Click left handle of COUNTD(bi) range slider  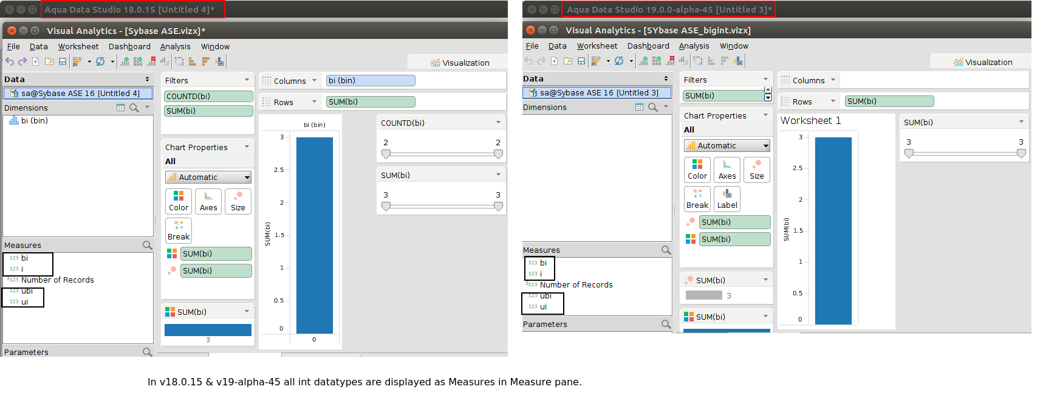pyautogui.click(x=386, y=154)
